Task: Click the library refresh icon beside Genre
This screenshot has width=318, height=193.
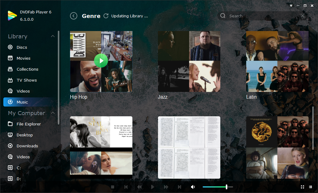Action: pyautogui.click(x=106, y=16)
